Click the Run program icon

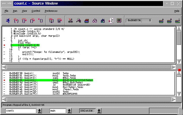(x=7, y=20)
